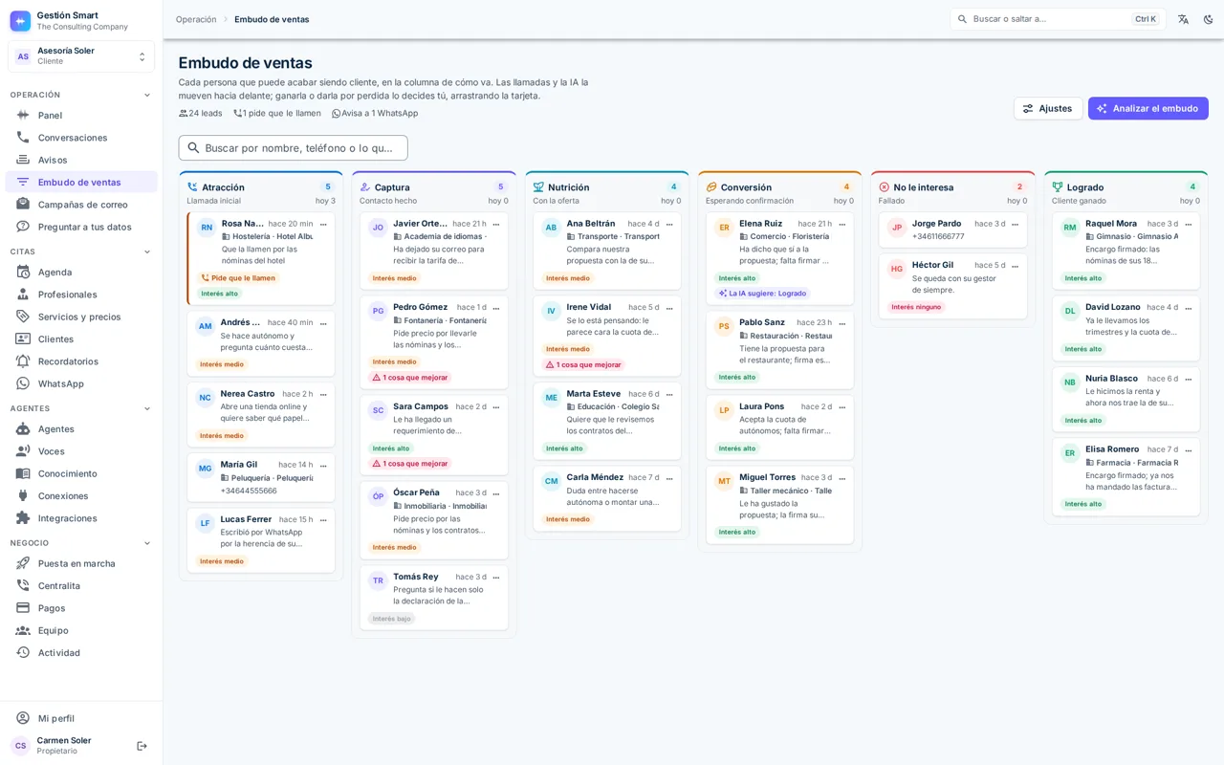This screenshot has width=1224, height=765.
Task: Open Preguntar a tus datos
Action: [x=81, y=227]
